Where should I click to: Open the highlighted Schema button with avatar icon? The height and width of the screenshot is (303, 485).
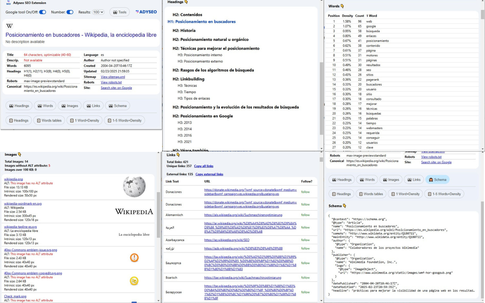[x=437, y=180]
